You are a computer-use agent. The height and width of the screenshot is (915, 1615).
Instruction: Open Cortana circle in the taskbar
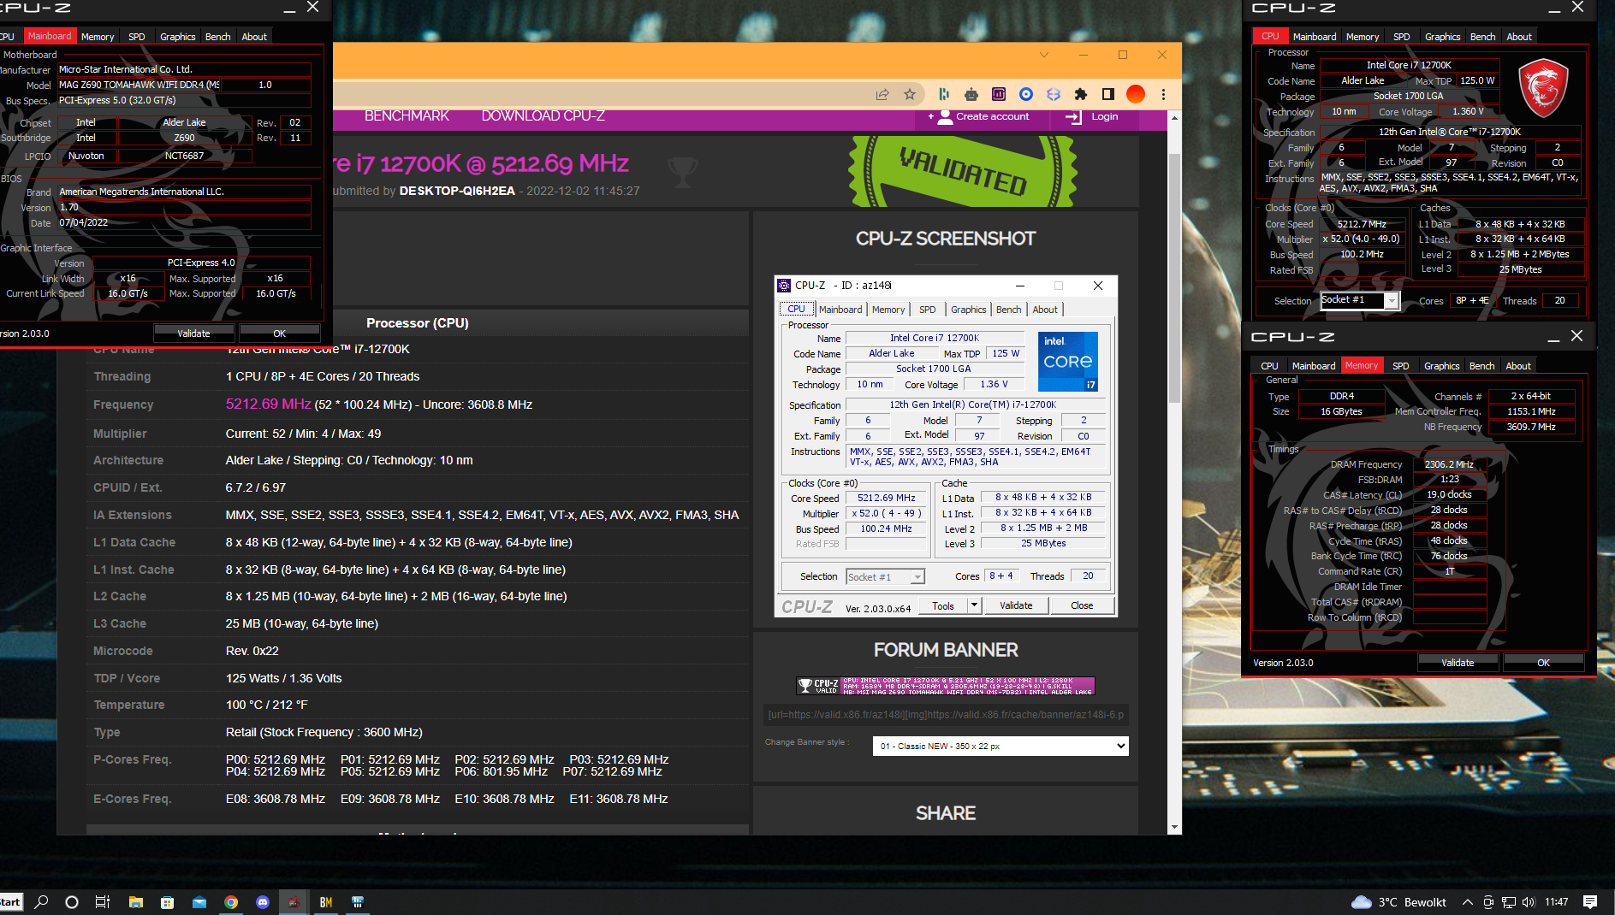[72, 902]
